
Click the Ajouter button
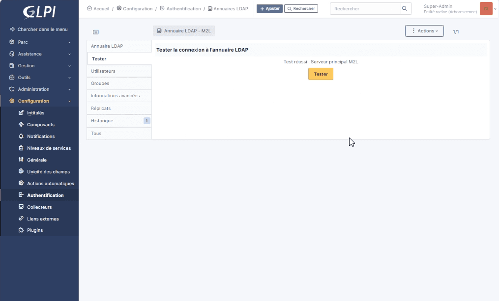pos(269,9)
